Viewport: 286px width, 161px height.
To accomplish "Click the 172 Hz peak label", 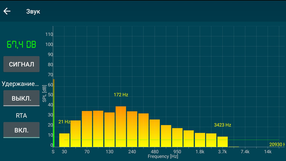I will click(x=121, y=95).
